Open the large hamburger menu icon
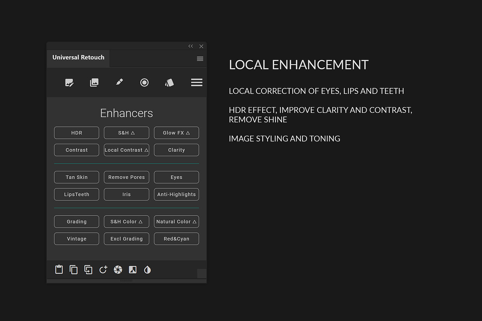482x321 pixels. click(197, 83)
